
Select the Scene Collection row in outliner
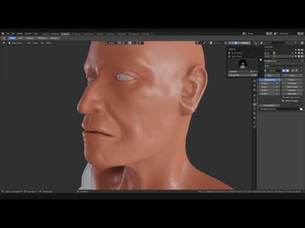point(269,47)
